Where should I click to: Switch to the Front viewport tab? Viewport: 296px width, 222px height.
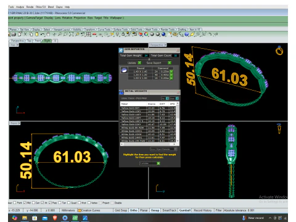(38, 41)
